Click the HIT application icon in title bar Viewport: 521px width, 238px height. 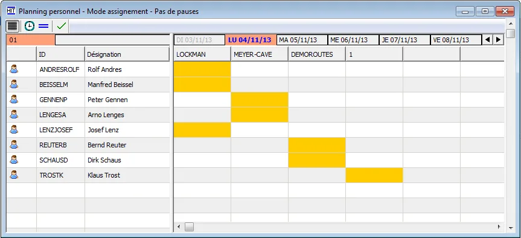click(x=11, y=11)
